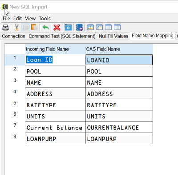The width and height of the screenshot is (178, 175).
Task: Click the folder settings gear icon
Action: pos(68,28)
